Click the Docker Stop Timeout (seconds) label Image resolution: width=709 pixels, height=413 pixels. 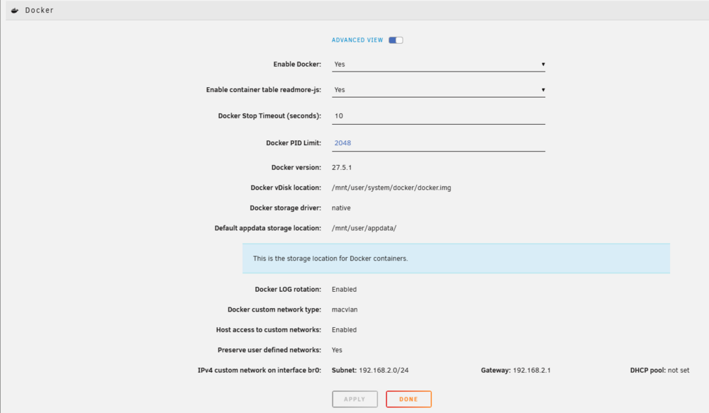[269, 116]
